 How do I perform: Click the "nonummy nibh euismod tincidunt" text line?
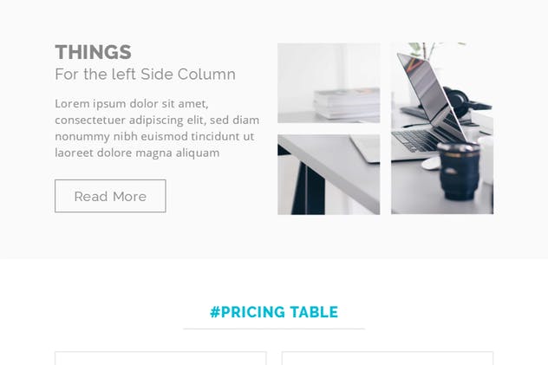154,136
